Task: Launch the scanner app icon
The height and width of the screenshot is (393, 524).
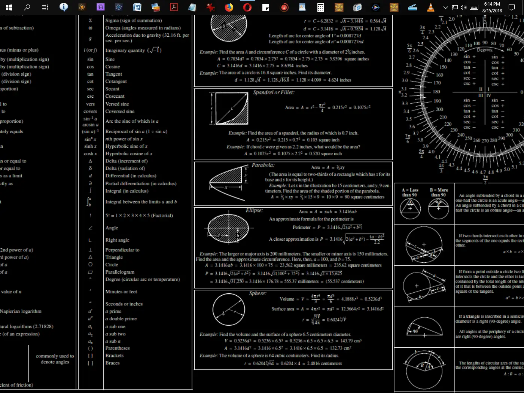Action: tap(412, 7)
